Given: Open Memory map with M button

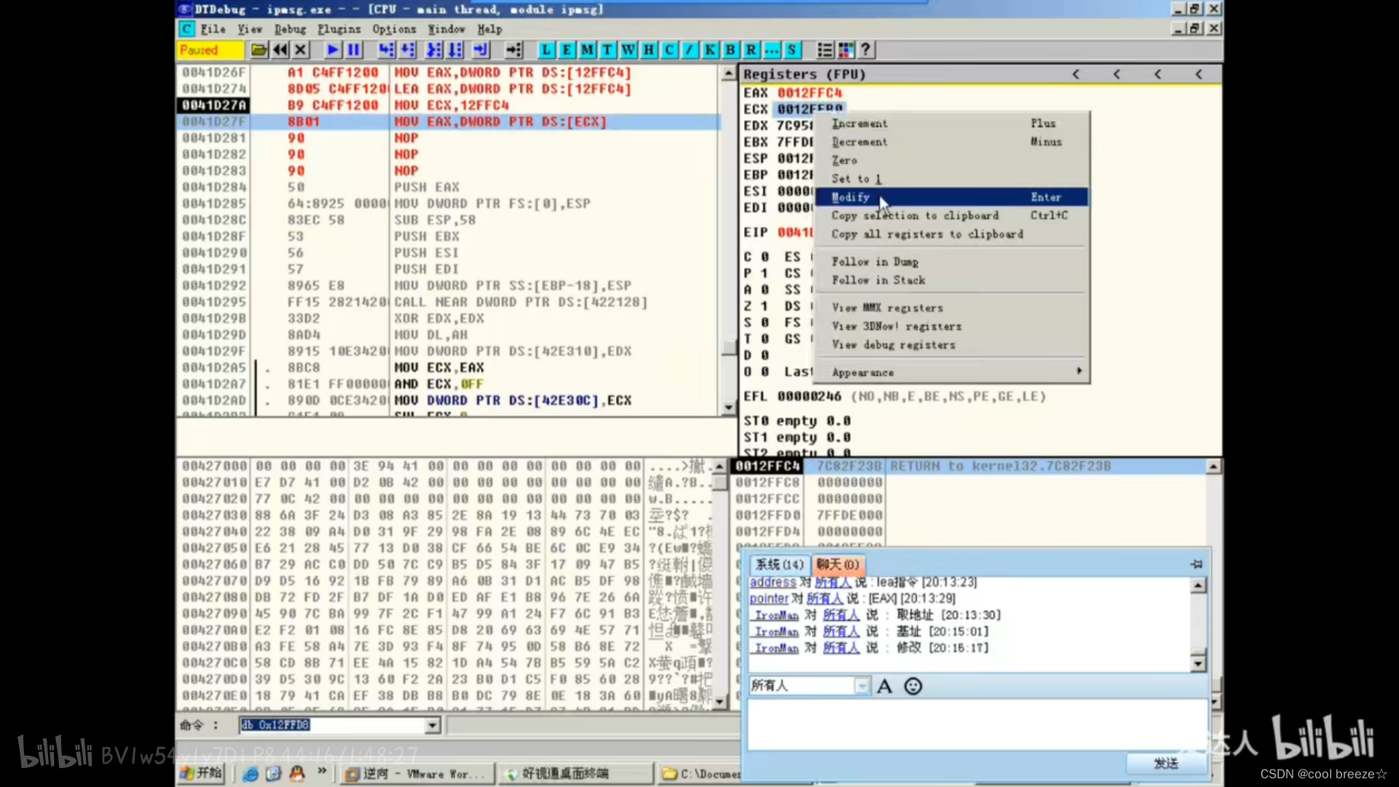Looking at the screenshot, I should 587,50.
